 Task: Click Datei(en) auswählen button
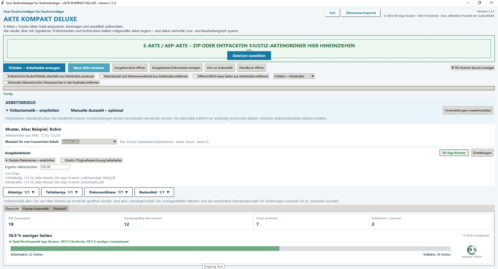[249, 56]
